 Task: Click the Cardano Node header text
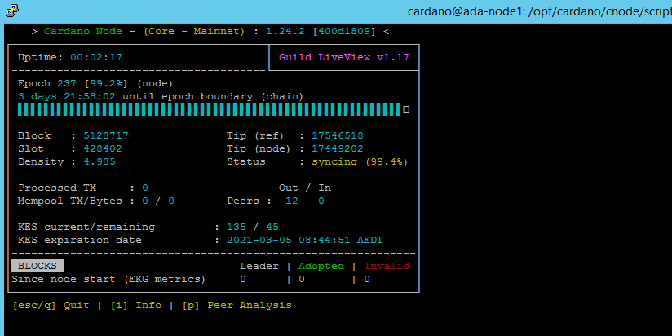(x=82, y=31)
